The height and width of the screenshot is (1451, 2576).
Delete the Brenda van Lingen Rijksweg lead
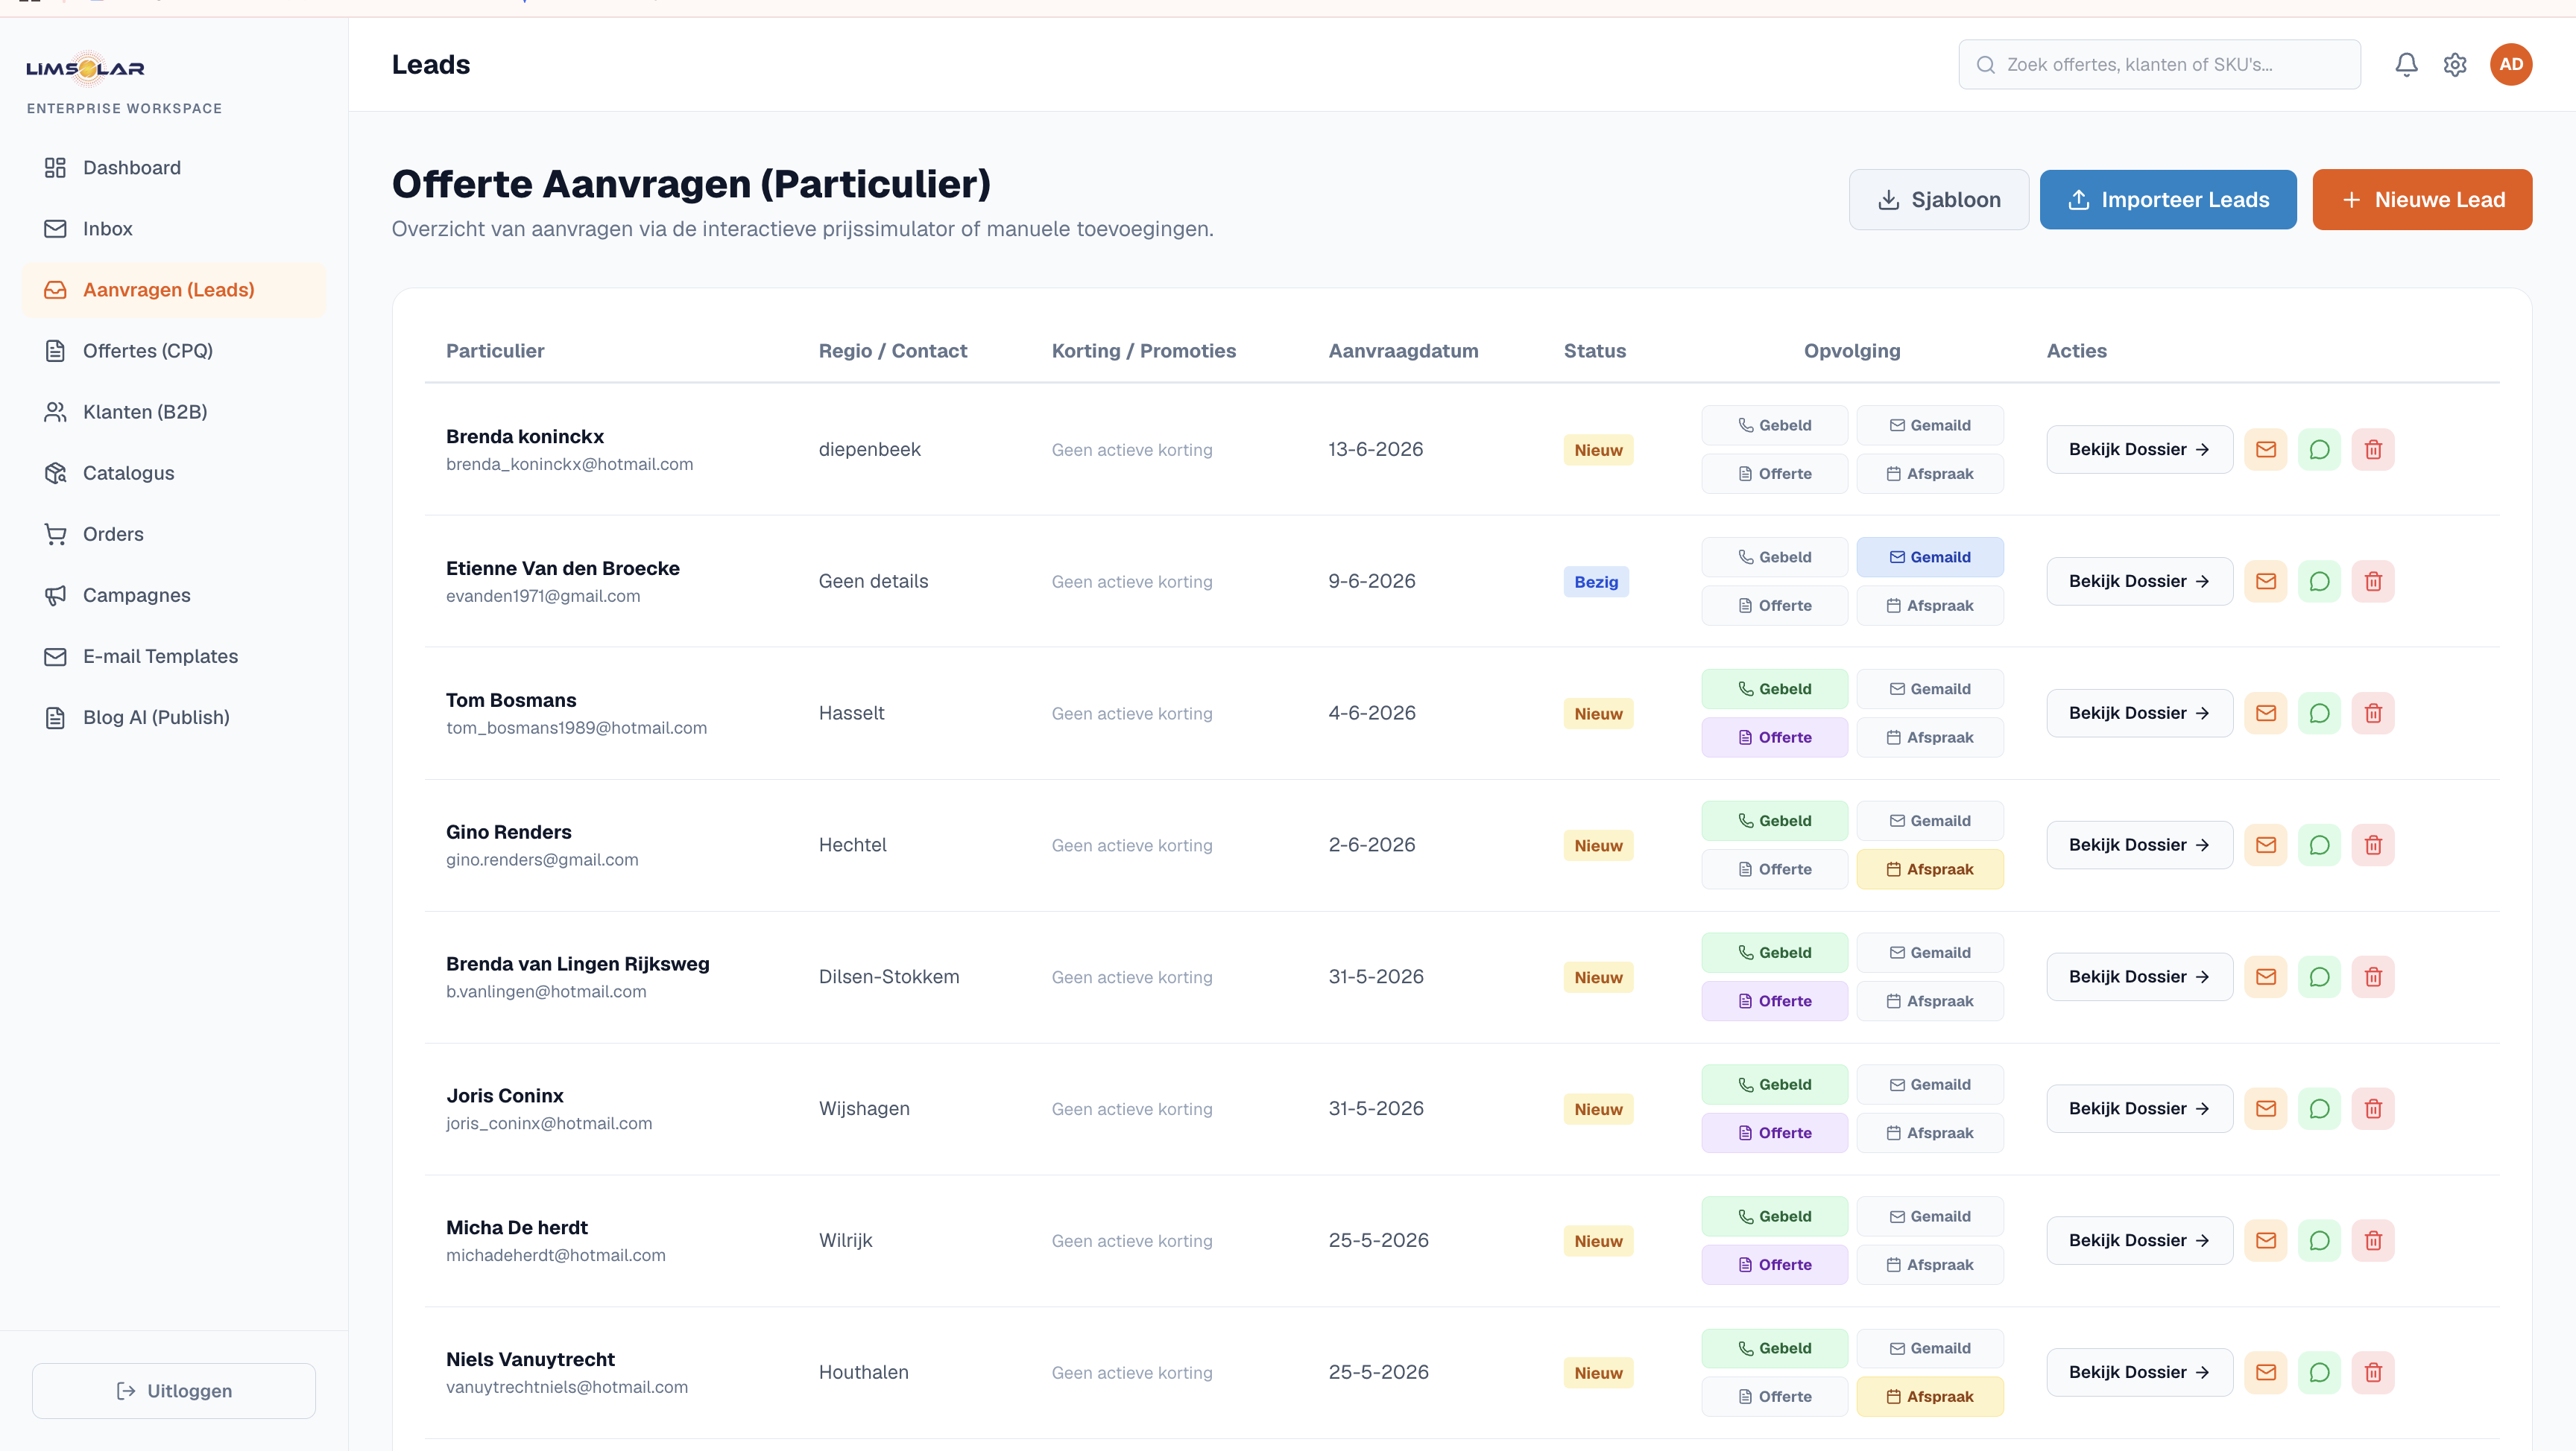pos(2373,977)
